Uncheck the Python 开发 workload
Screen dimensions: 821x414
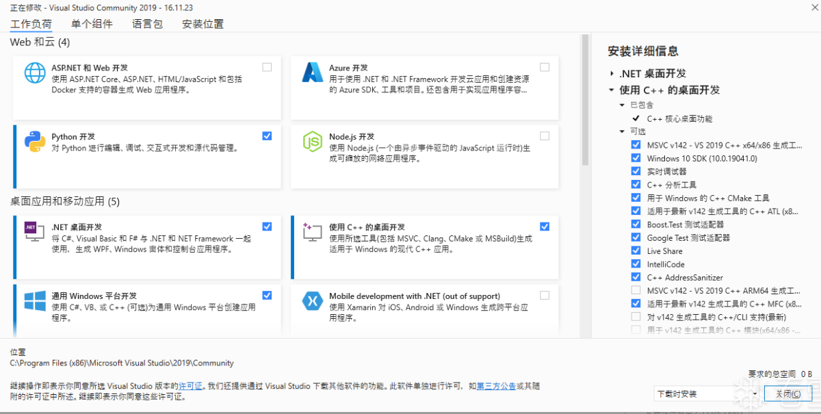267,135
